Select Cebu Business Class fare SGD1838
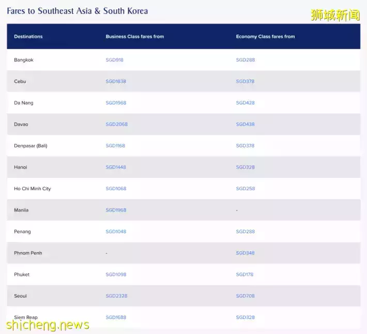This screenshot has height=334, width=367. (116, 82)
